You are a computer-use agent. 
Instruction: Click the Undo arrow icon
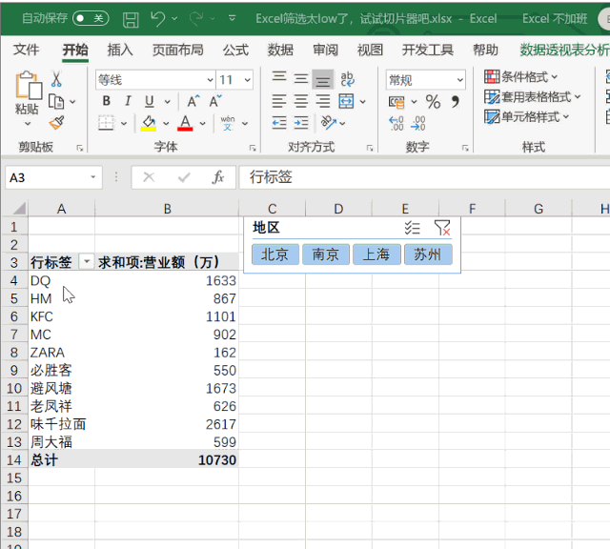click(x=158, y=18)
